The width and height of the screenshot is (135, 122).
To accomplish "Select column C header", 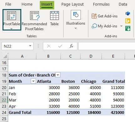I will (70, 56).
